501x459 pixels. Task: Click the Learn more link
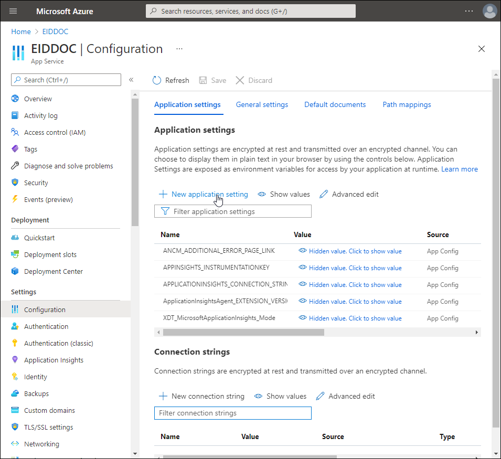459,169
